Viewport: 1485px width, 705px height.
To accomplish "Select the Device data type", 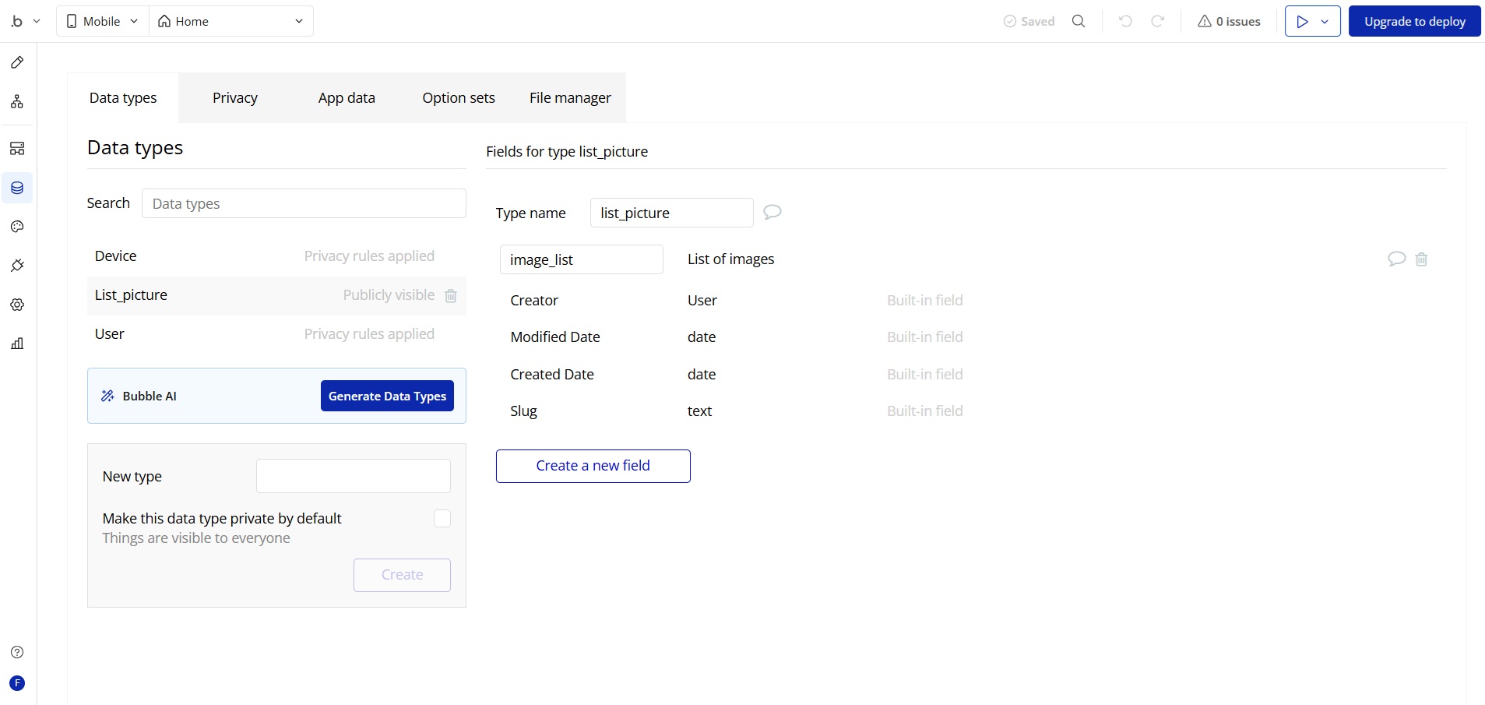I will coord(116,256).
